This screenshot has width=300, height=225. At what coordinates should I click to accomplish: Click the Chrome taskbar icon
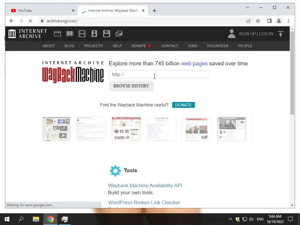point(50,219)
